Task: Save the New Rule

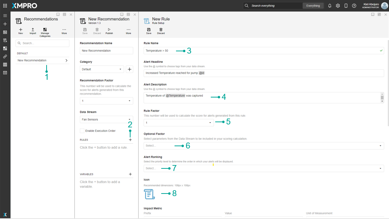Action: tap(149, 31)
